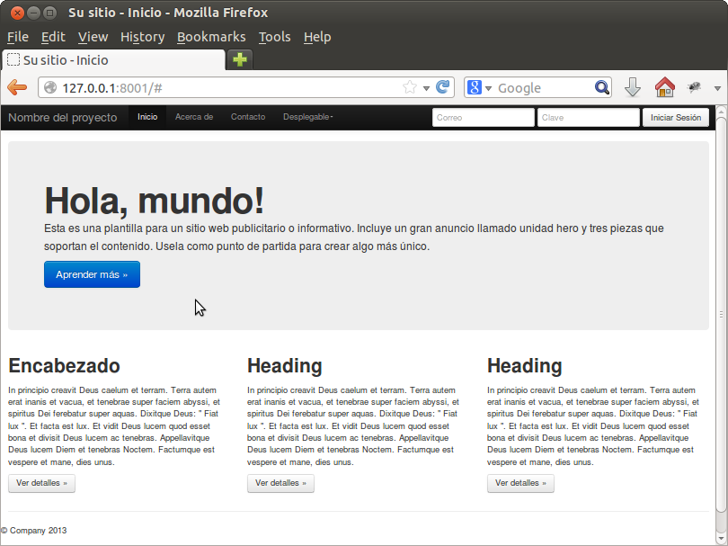Expand the Desplegable navigation dropdown
The height and width of the screenshot is (546, 728).
[307, 117]
